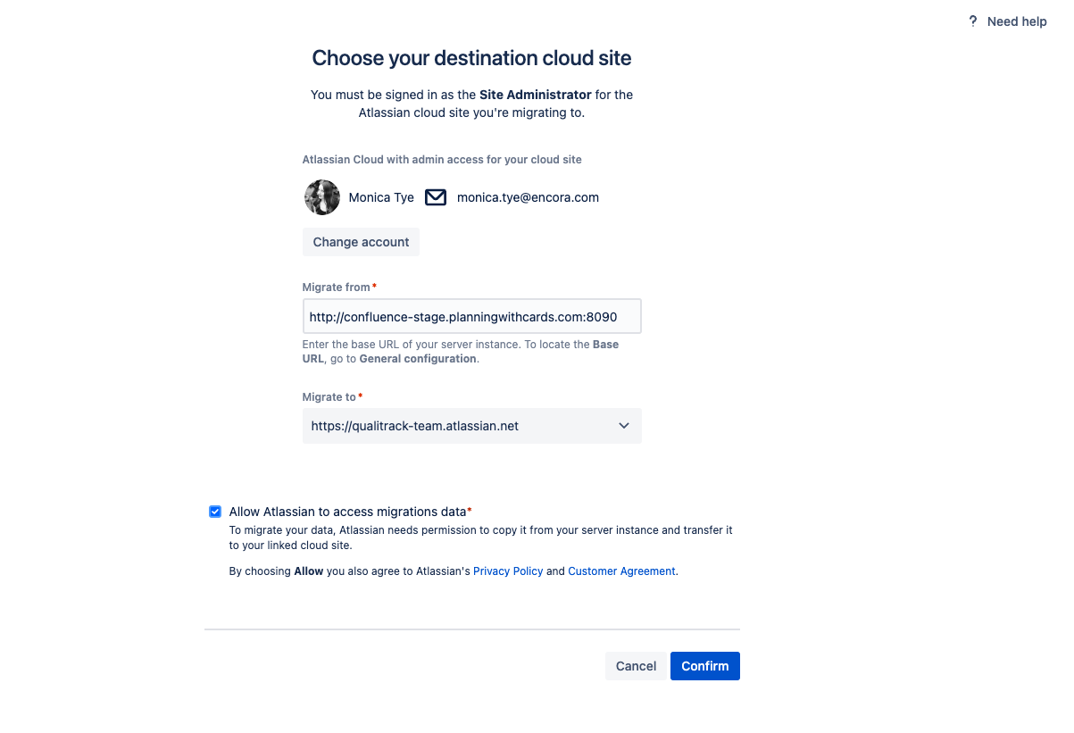Uncheck the Allow Atlassian access checkbox

pos(215,512)
